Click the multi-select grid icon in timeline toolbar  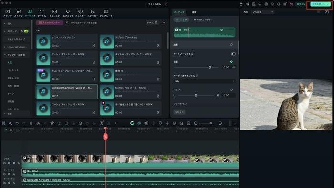4,123
